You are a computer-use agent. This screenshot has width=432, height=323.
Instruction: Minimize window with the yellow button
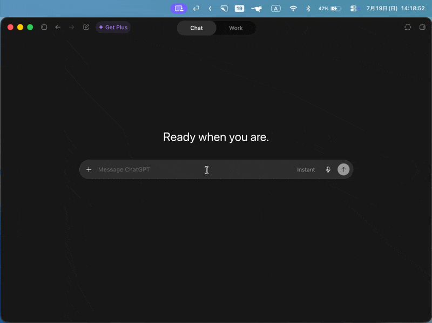click(x=21, y=27)
